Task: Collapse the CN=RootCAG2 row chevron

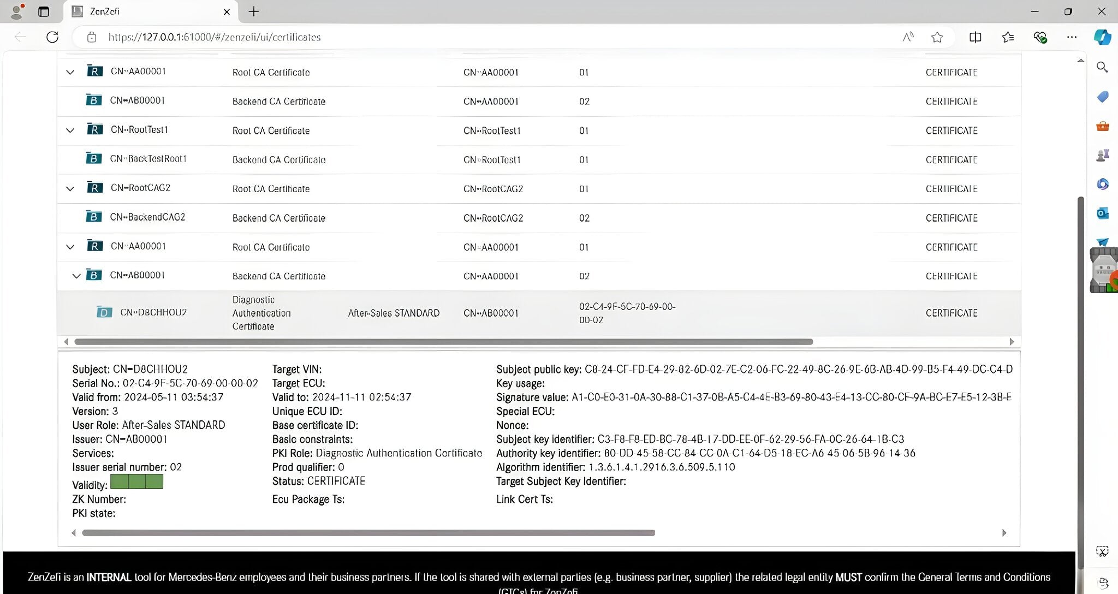Action: pos(70,189)
